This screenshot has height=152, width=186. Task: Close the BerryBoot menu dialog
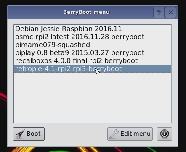170,13
